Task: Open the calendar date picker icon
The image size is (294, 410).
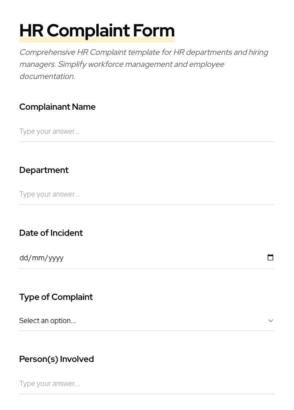Action: pyautogui.click(x=270, y=257)
